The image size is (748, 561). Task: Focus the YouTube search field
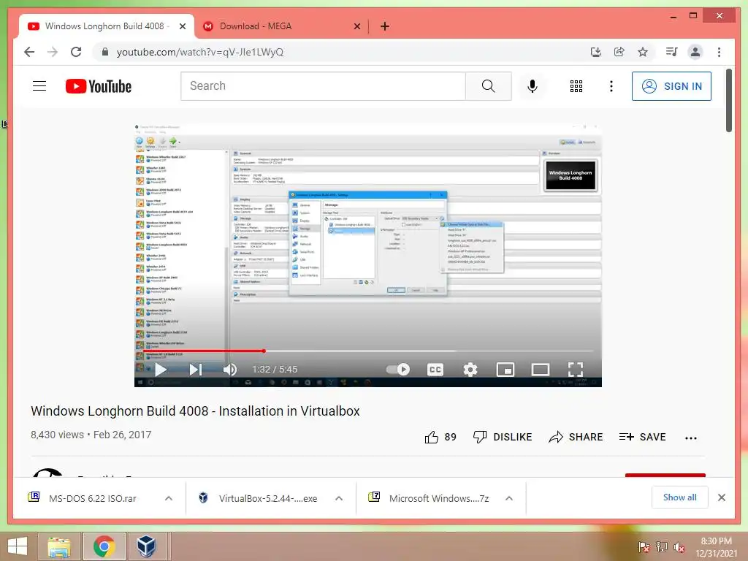[x=323, y=86]
